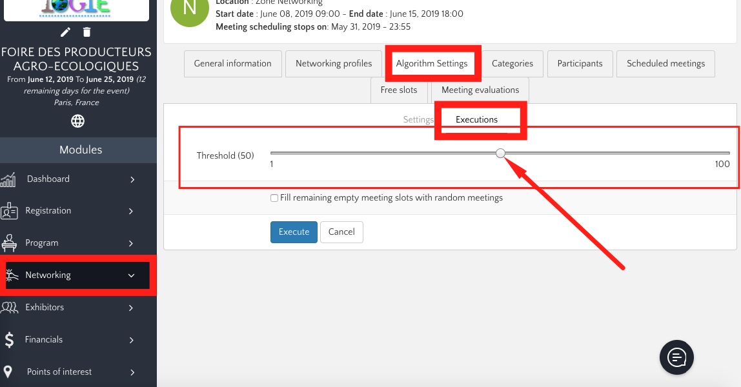Enable fill remaining slots with random meetings
This screenshot has height=387, width=741.
pyautogui.click(x=274, y=198)
